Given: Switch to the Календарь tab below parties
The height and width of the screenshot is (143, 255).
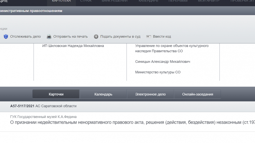Looking at the screenshot, I should [103, 94].
